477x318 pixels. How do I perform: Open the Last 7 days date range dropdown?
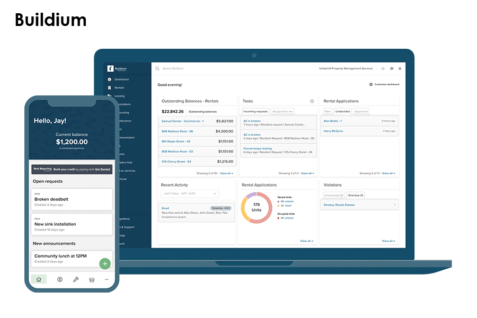tap(190, 193)
